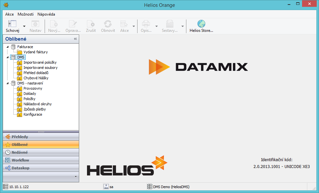Collapse the DMS - nastavení tree node
This screenshot has width=319, height=193.
click(x=8, y=84)
